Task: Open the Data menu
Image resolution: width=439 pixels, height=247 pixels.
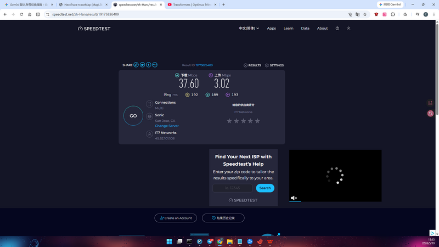Action: coord(305,29)
